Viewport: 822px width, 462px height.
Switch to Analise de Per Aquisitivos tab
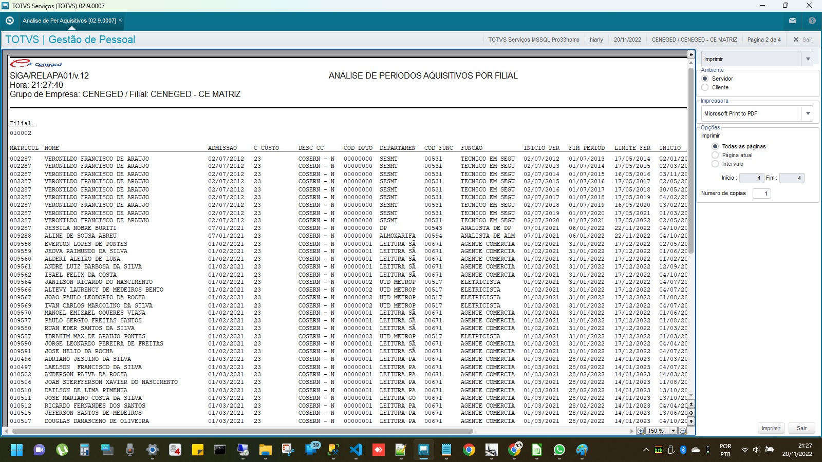tap(69, 21)
